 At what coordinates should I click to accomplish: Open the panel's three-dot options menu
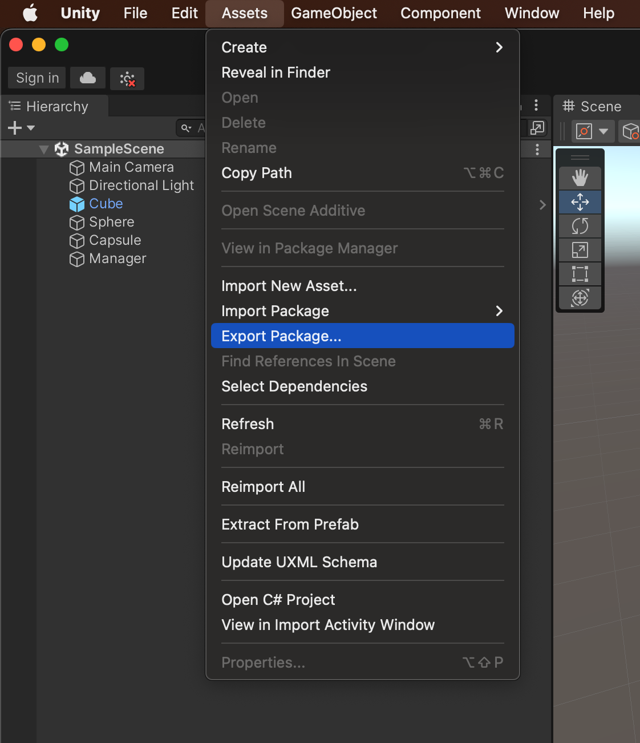click(536, 105)
